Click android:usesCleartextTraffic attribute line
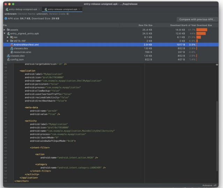 [x=48, y=94]
